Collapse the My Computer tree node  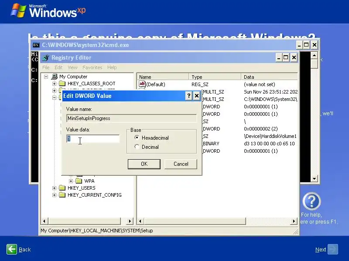click(x=46, y=77)
